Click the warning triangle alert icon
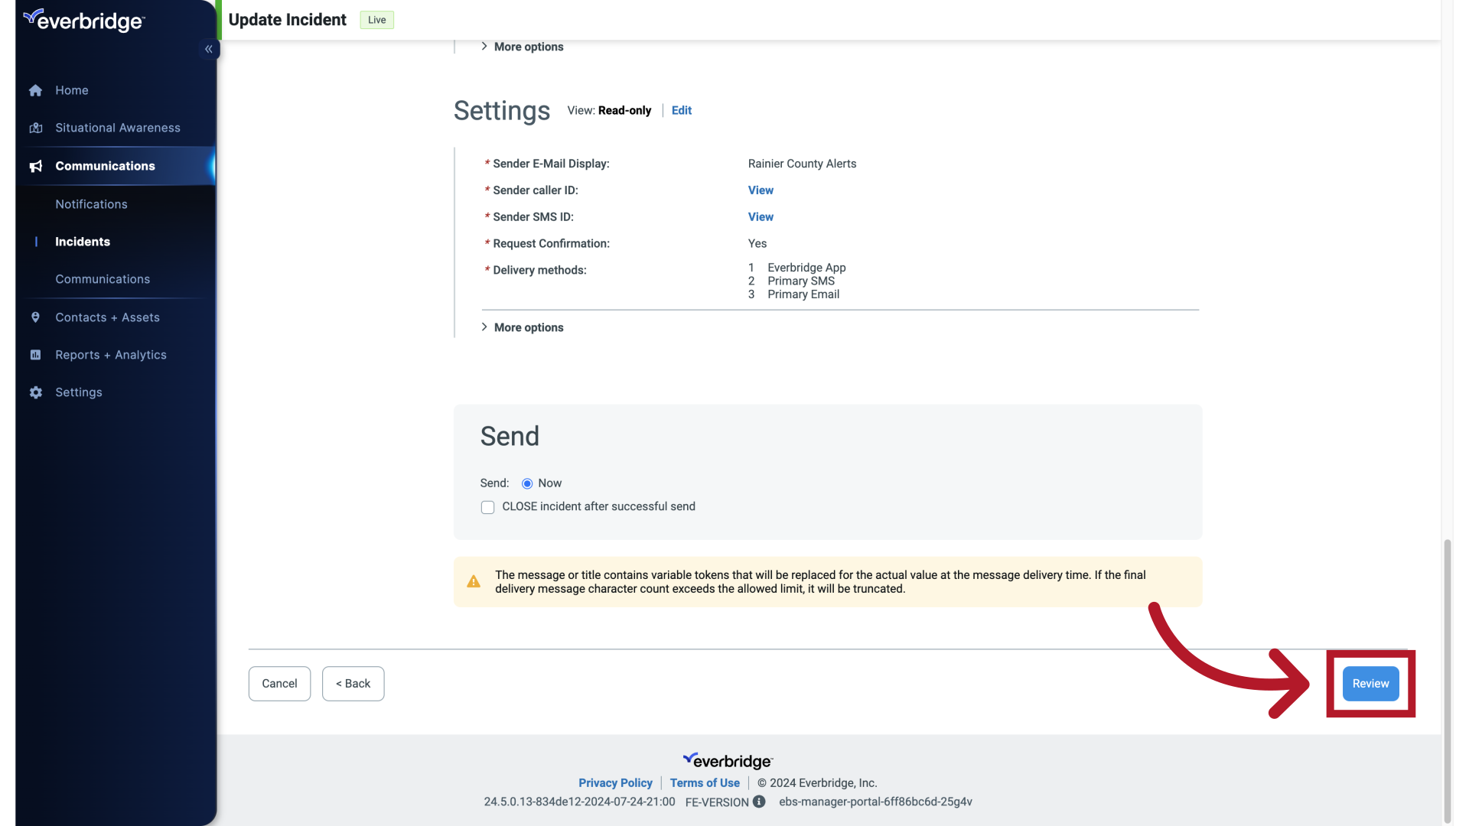This screenshot has width=1469, height=826. 473,581
